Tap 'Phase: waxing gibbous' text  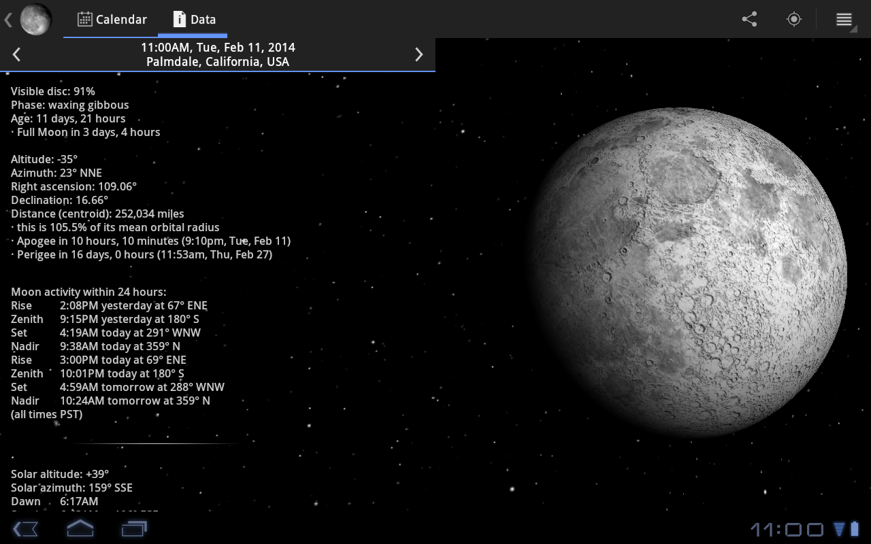pyautogui.click(x=70, y=105)
